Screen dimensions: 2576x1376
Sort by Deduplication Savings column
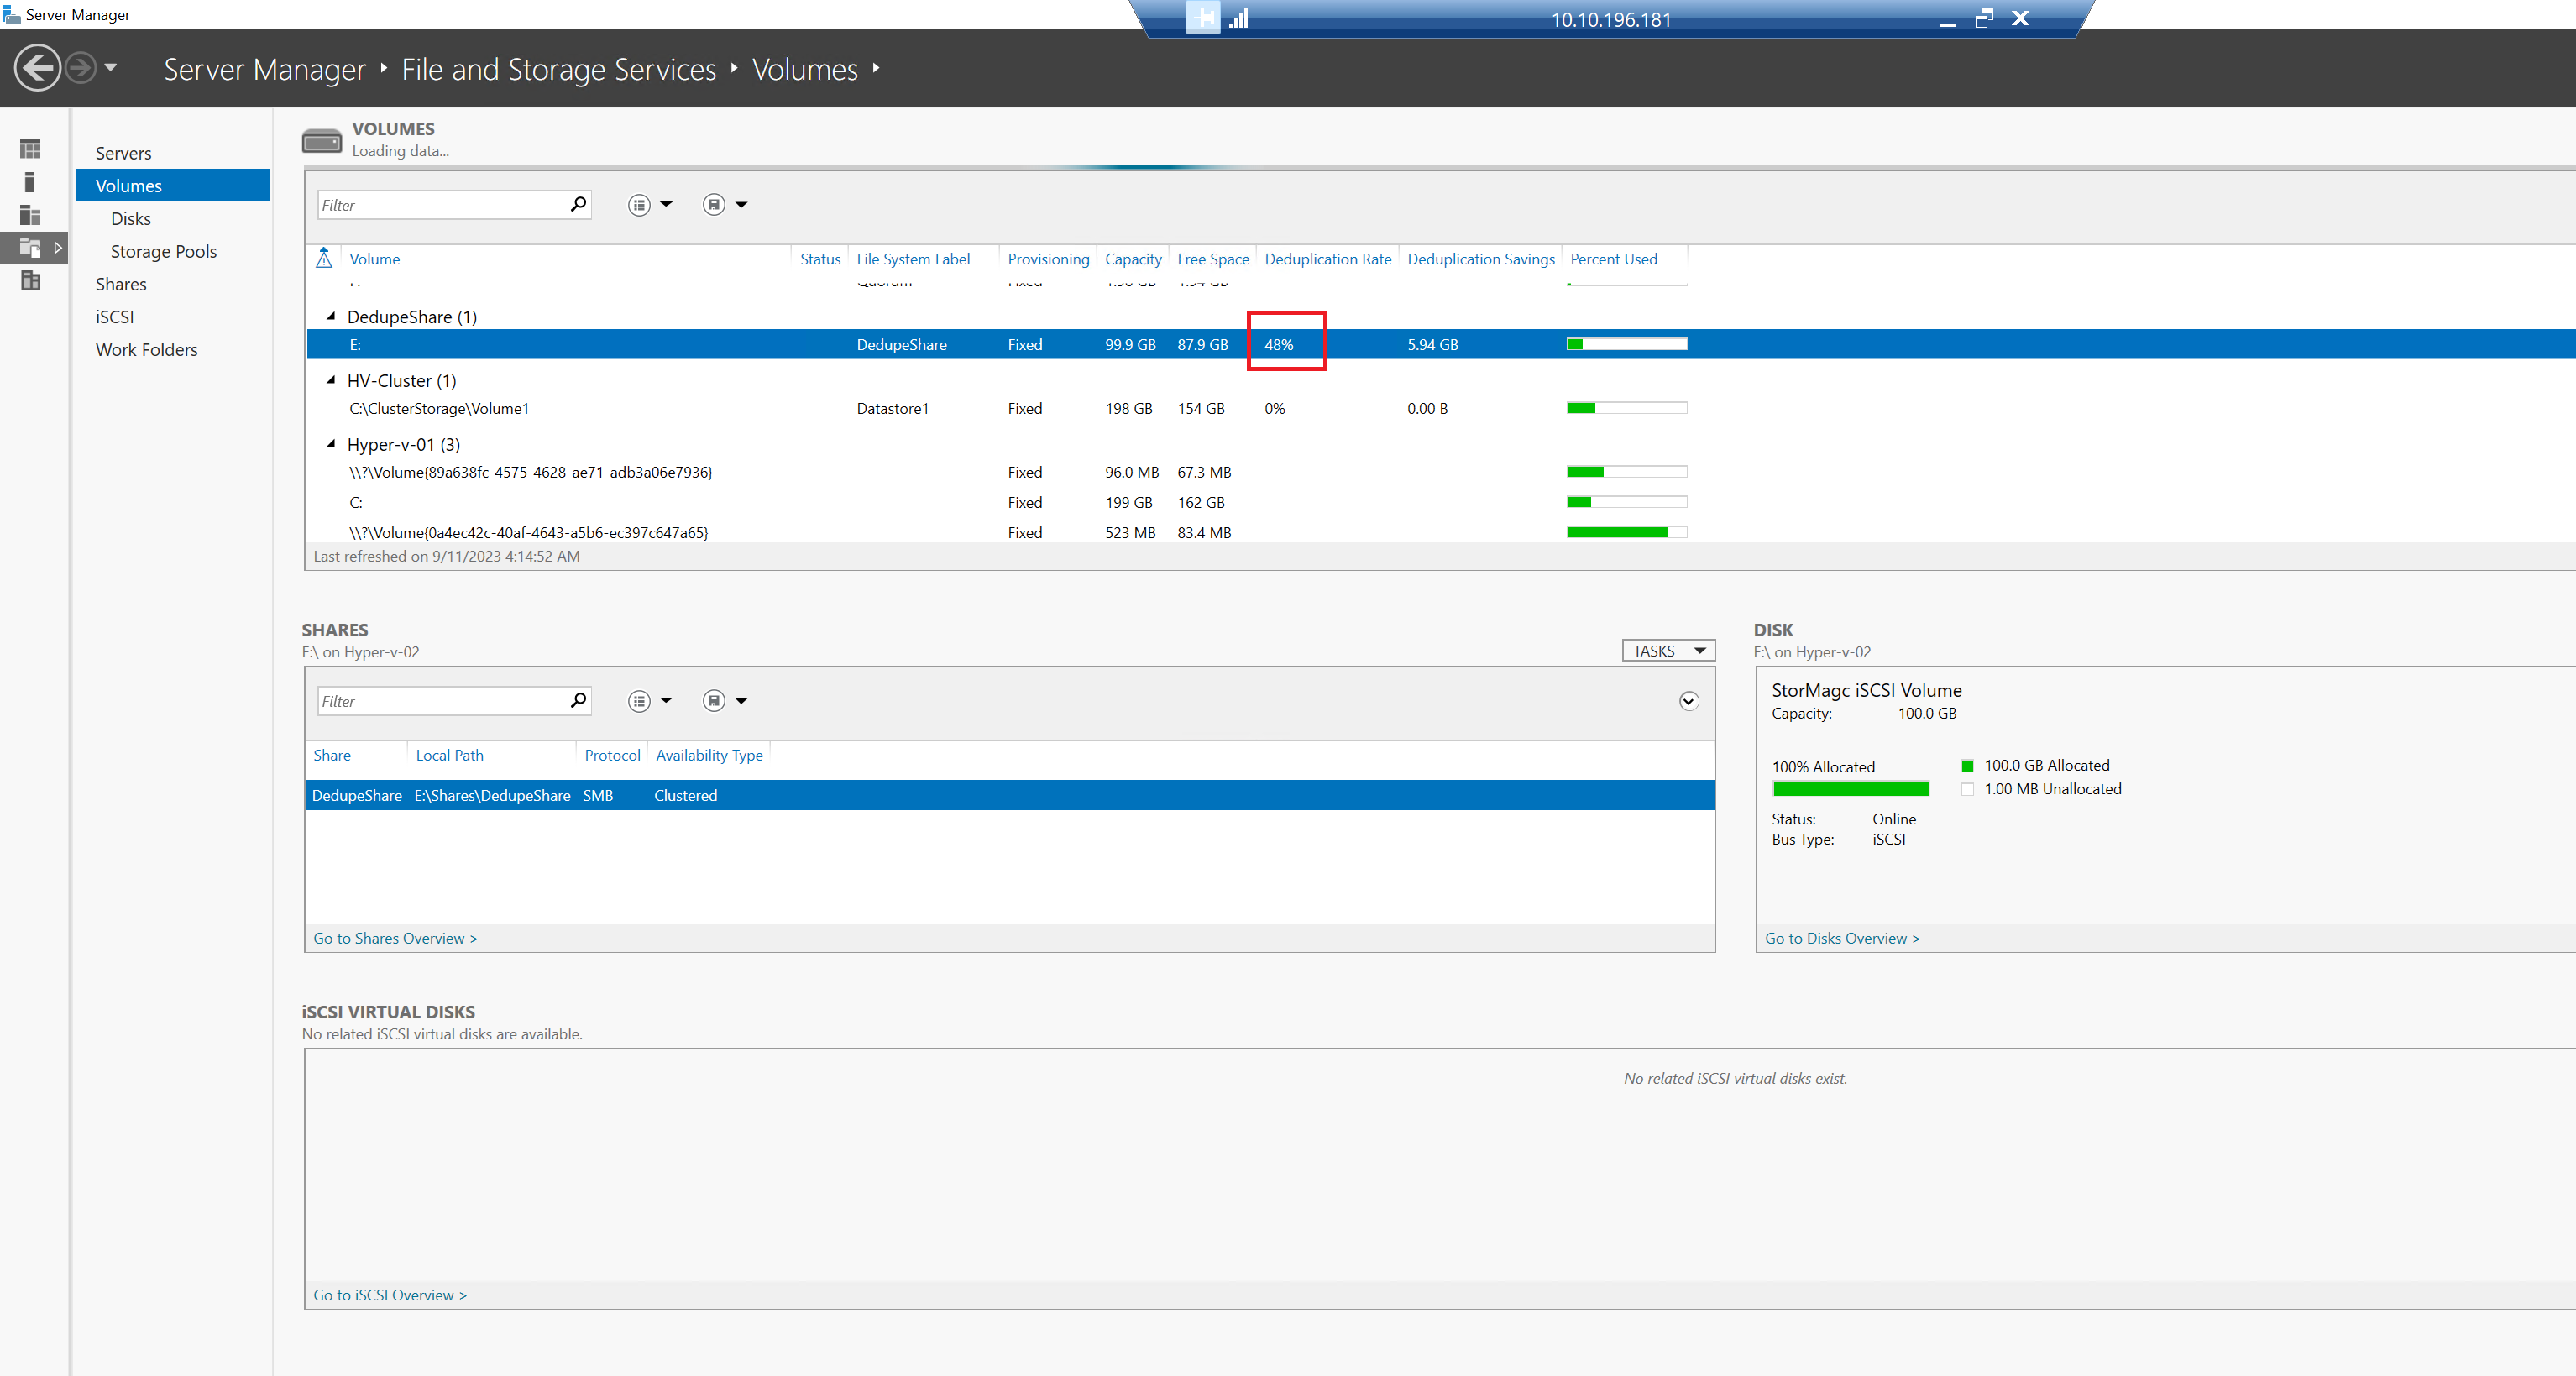click(1481, 259)
